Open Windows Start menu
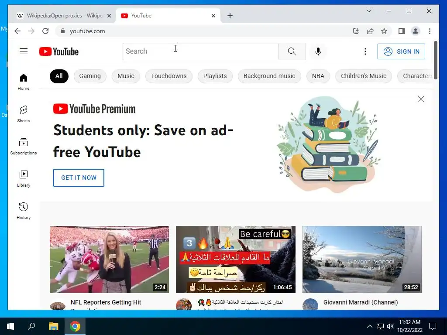This screenshot has height=335, width=447. pos(10,326)
